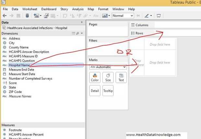Click the number icon beside Score
Screen dimensions: 201x139
pos(5,83)
